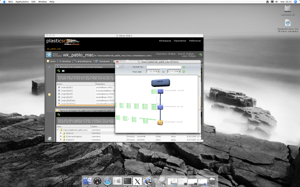Image resolution: width=300 pixels, height=187 pixels.
Task: Click the revision tree vertical scrollbar thumb
Action: point(199,103)
